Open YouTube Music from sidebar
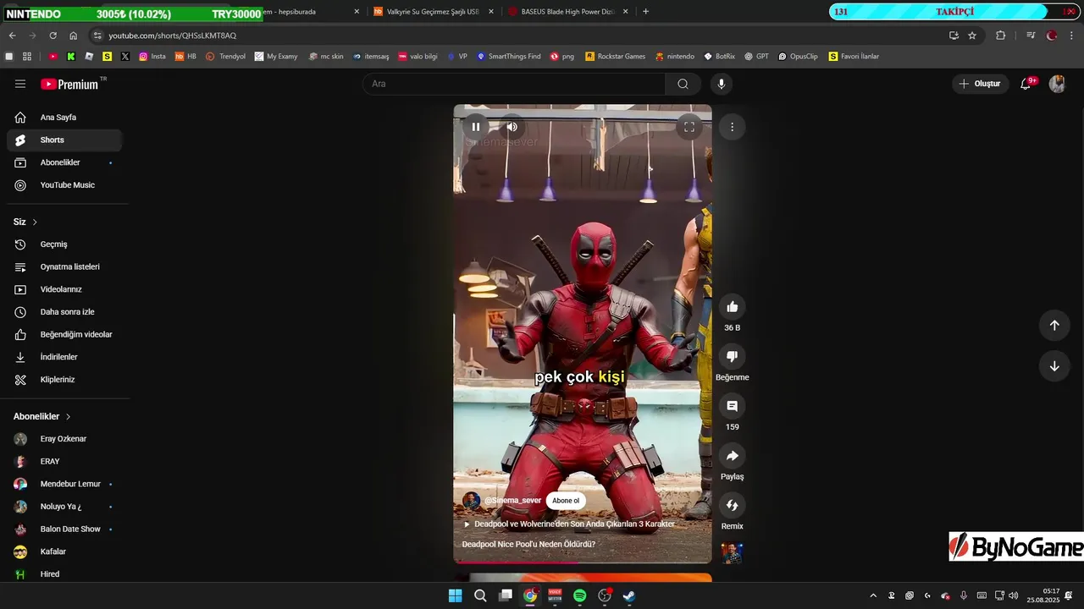Viewport: 1084px width, 609px height. pyautogui.click(x=64, y=185)
